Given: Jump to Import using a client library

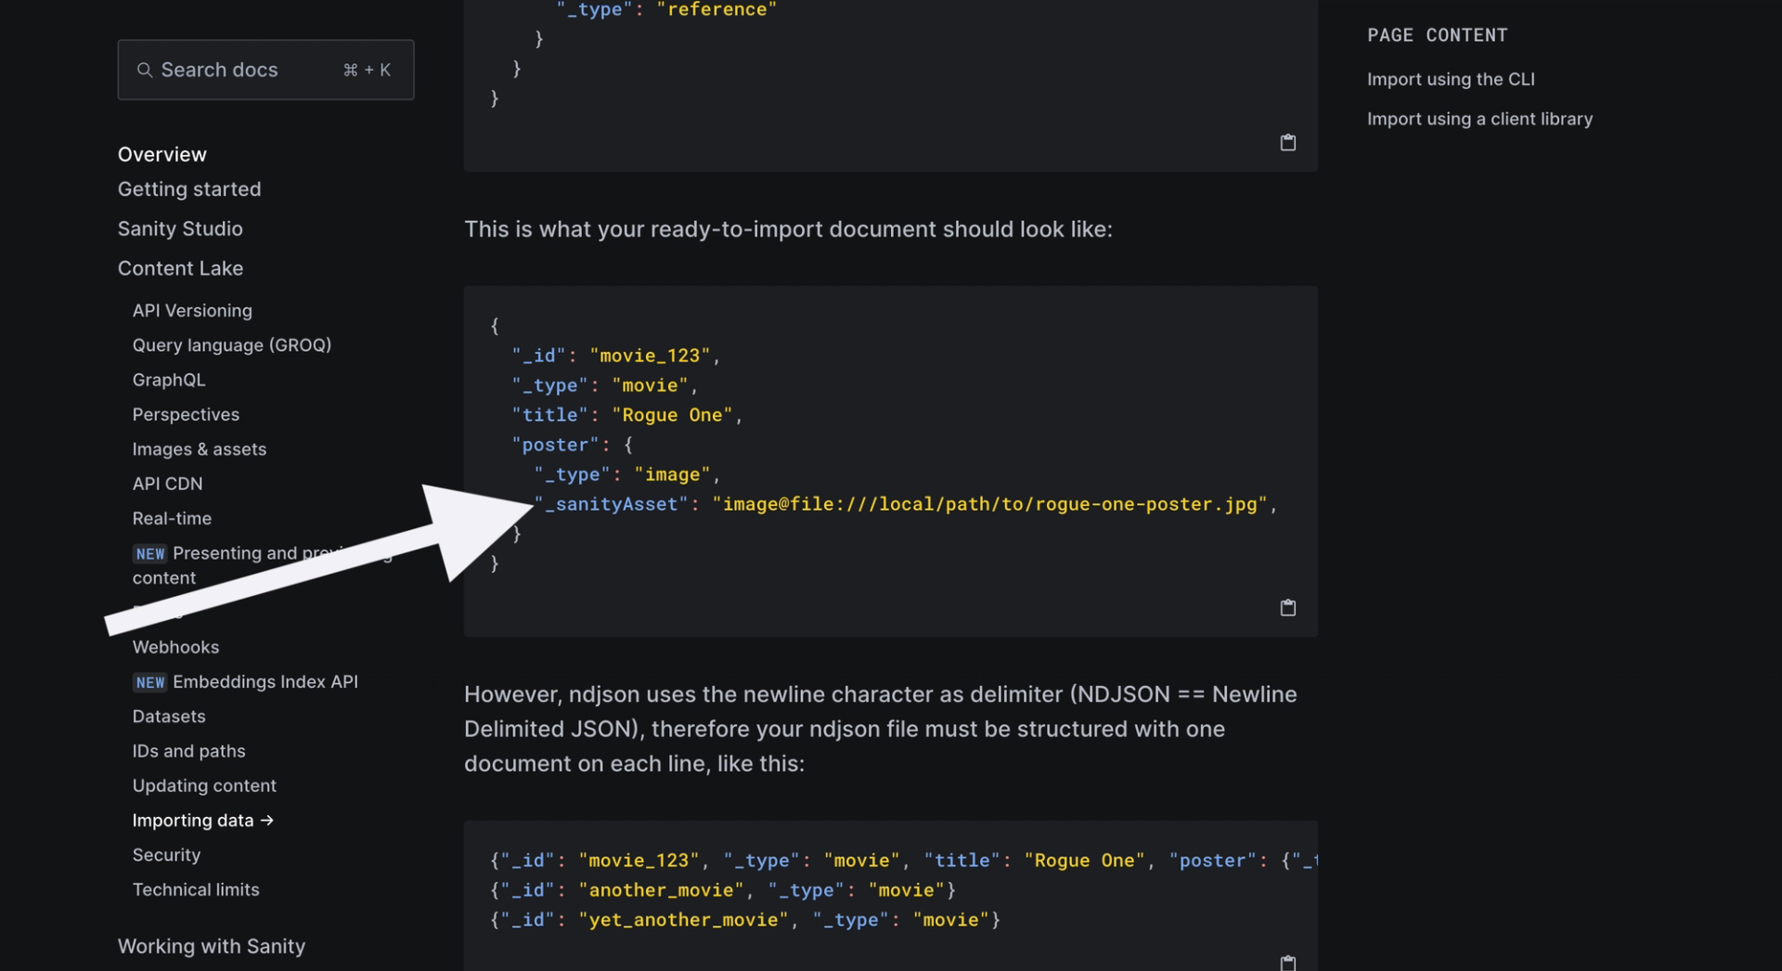Looking at the screenshot, I should 1479,119.
